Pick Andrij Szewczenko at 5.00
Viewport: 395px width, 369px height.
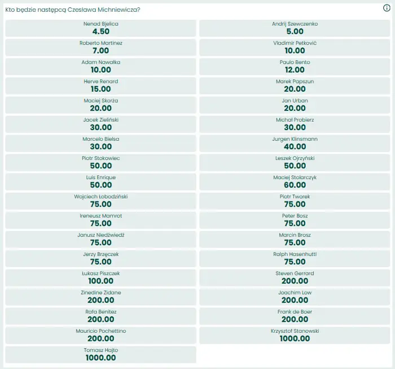(295, 29)
